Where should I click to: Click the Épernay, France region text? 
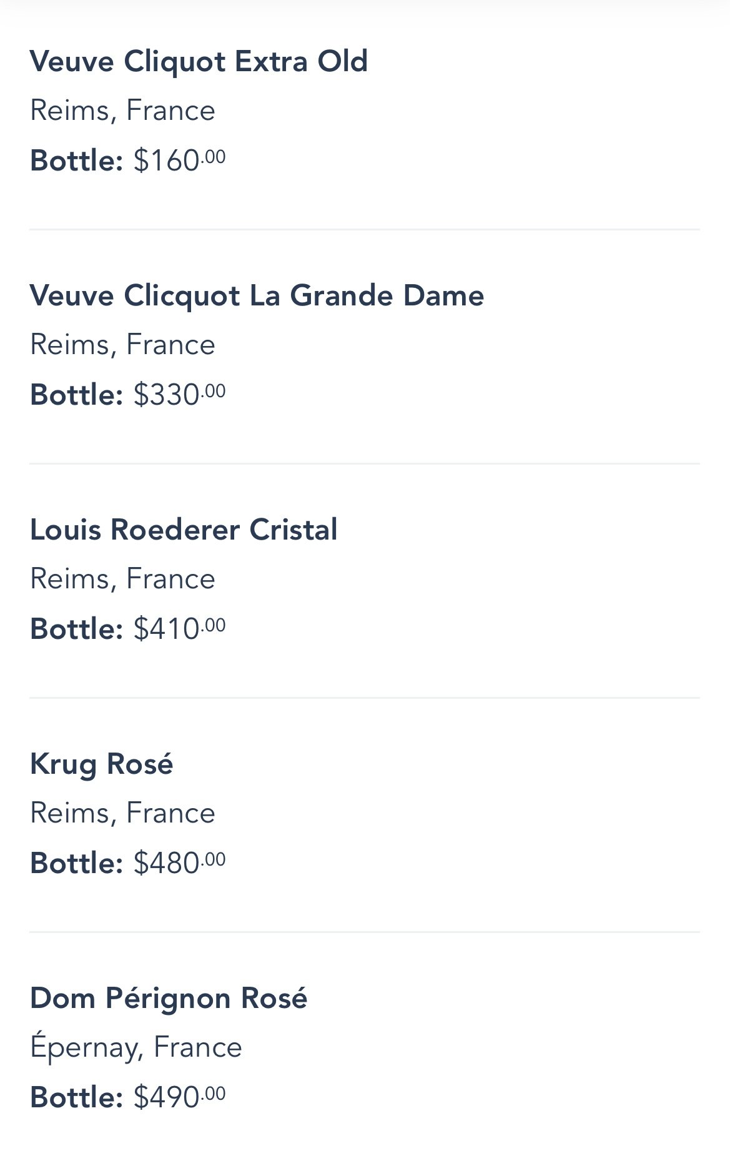[136, 1047]
